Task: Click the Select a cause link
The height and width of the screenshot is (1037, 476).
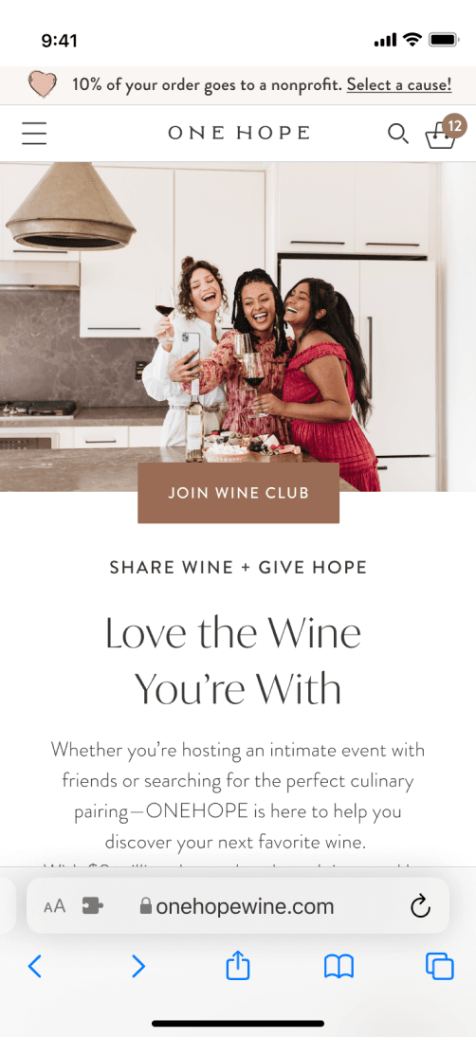Action: coord(399,84)
